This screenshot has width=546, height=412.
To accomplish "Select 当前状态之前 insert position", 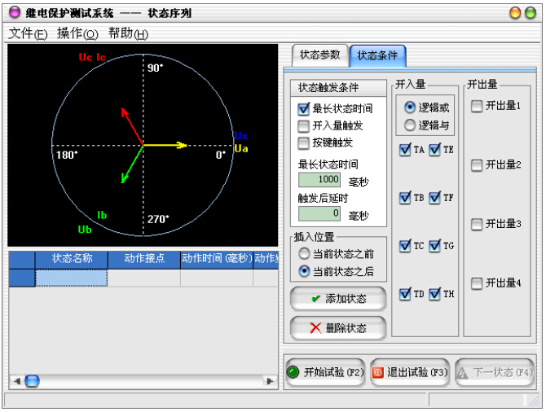I will coord(304,254).
